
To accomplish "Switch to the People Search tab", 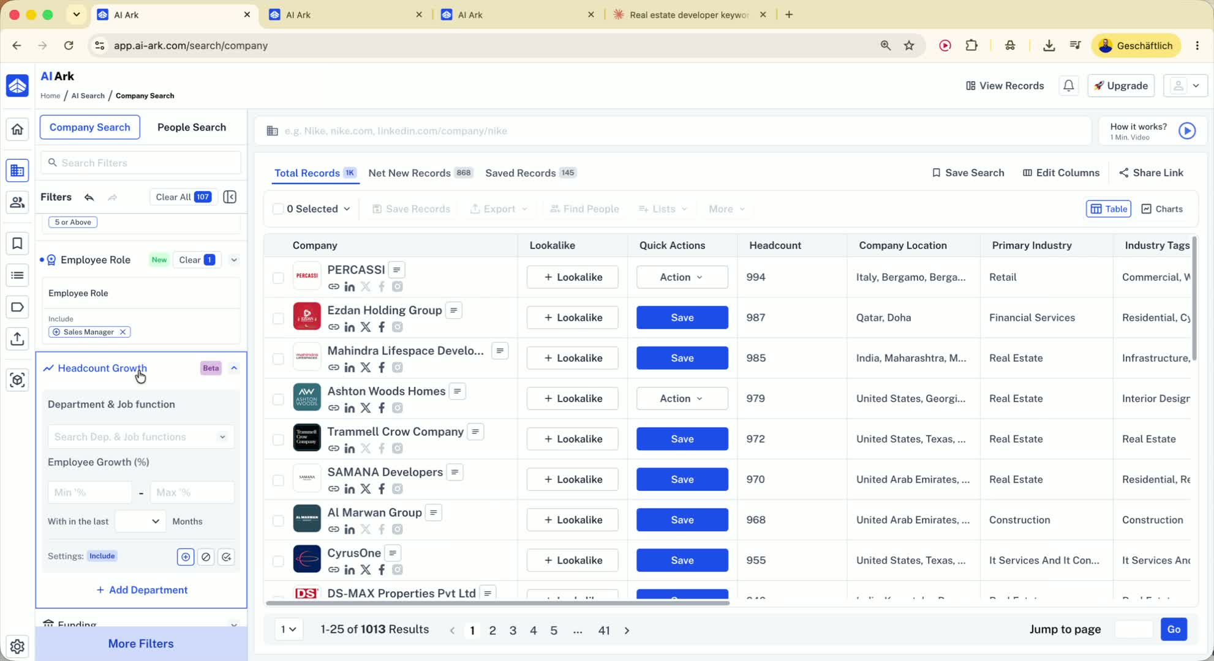I will pos(192,127).
